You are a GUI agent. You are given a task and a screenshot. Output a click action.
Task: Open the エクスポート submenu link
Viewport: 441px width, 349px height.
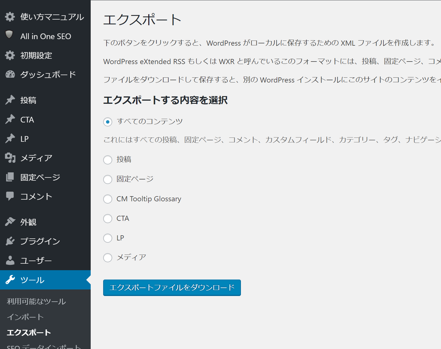coord(29,333)
